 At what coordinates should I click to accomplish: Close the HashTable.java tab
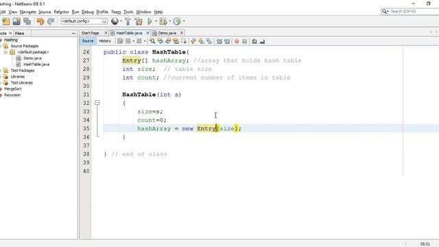tap(147, 33)
